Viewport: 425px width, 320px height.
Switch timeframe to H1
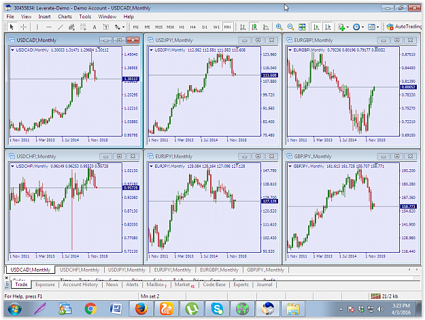(x=182, y=27)
